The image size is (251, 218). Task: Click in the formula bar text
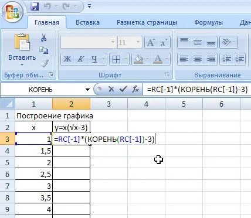pyautogui.click(x=197, y=90)
